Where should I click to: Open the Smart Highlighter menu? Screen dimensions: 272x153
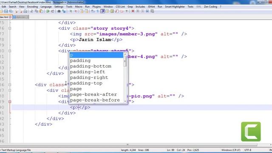(175, 7)
